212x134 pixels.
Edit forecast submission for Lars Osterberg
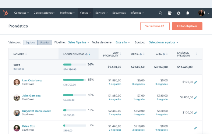(x=195, y=82)
